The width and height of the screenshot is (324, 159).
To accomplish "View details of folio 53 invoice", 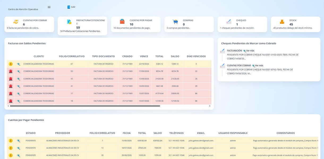I will (18, 71).
